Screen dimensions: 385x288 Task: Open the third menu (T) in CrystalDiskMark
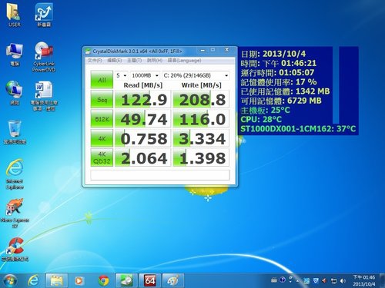134,61
